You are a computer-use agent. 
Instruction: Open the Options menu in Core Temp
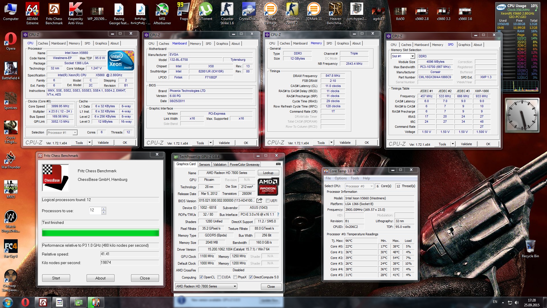pos(340,178)
